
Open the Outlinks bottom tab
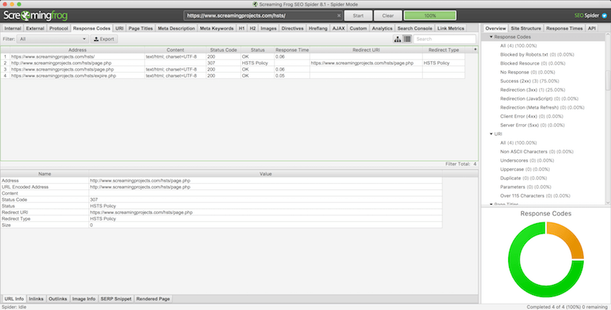[58, 299]
